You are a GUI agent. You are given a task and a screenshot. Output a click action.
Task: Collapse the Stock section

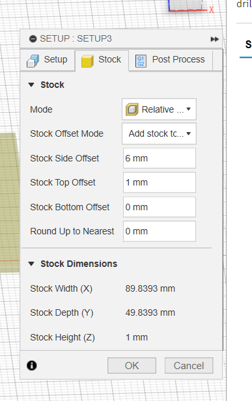point(31,85)
